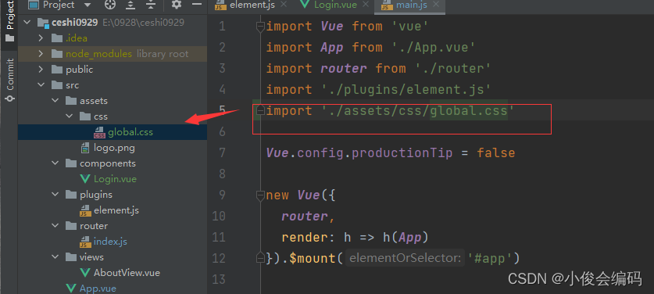Close the main.js tab
This screenshot has height=294, width=654.
437,5
